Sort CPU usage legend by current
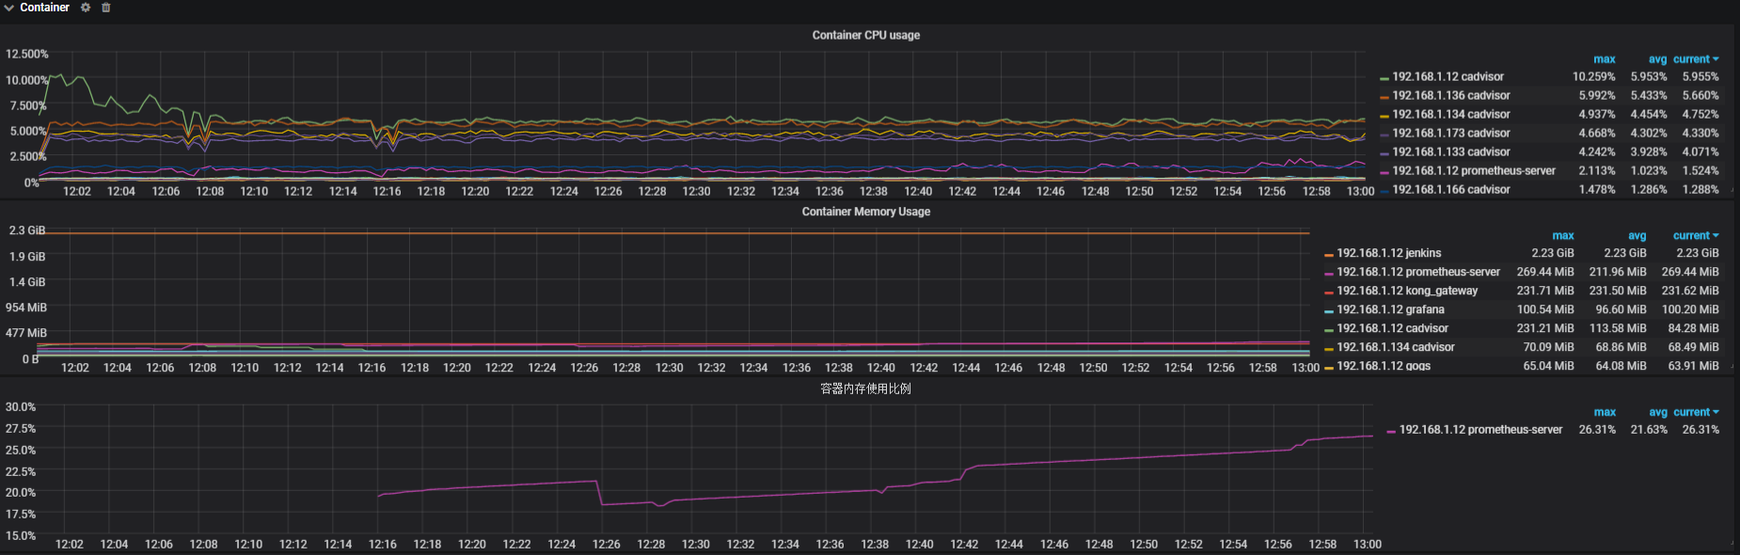The image size is (1740, 555). pos(1696,59)
